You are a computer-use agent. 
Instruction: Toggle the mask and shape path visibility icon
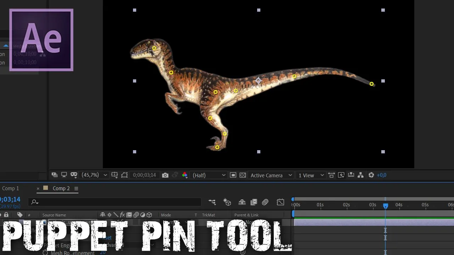click(74, 175)
